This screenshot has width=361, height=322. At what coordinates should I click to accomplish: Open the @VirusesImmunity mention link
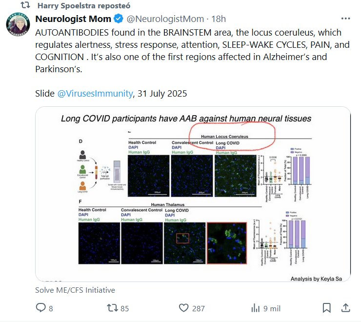(95, 93)
